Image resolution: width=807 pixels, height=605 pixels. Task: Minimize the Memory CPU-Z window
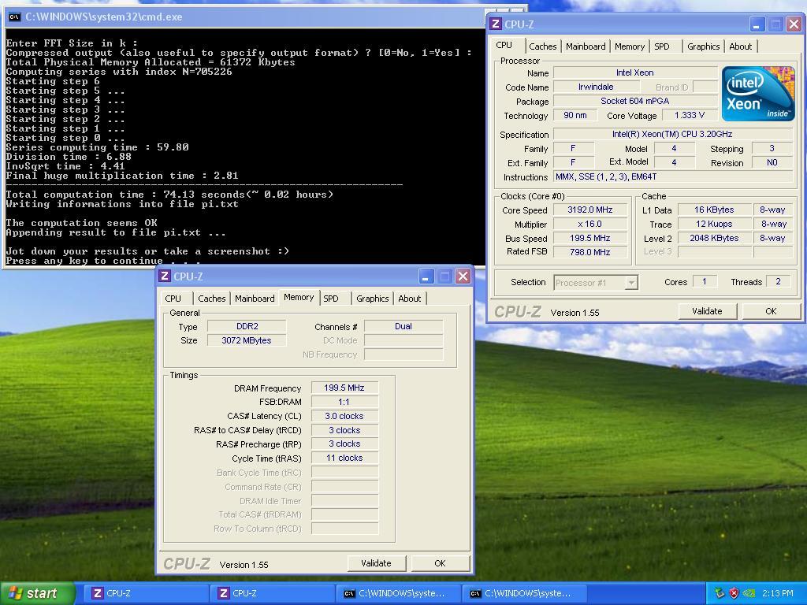(426, 277)
